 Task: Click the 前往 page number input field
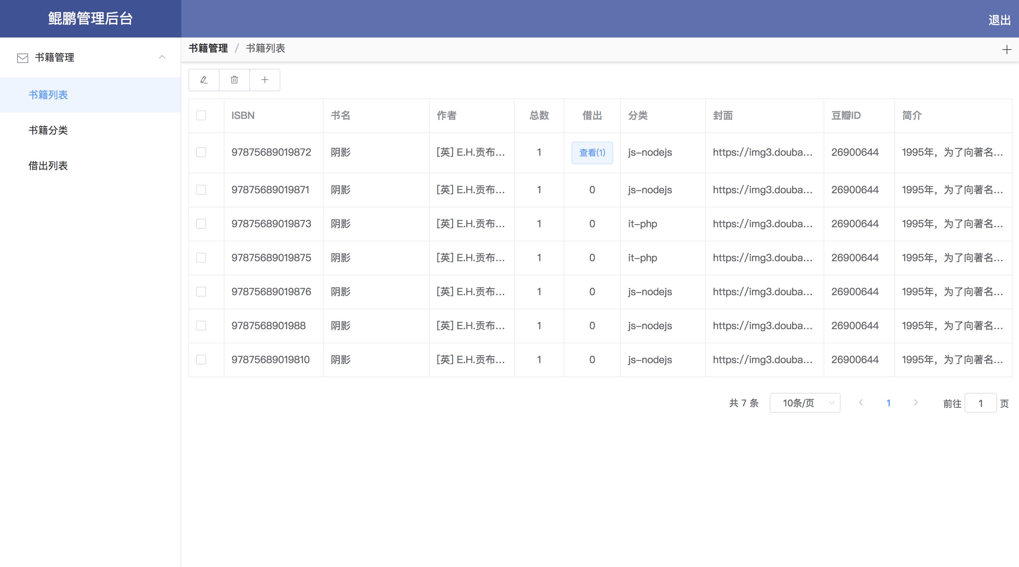pos(980,403)
